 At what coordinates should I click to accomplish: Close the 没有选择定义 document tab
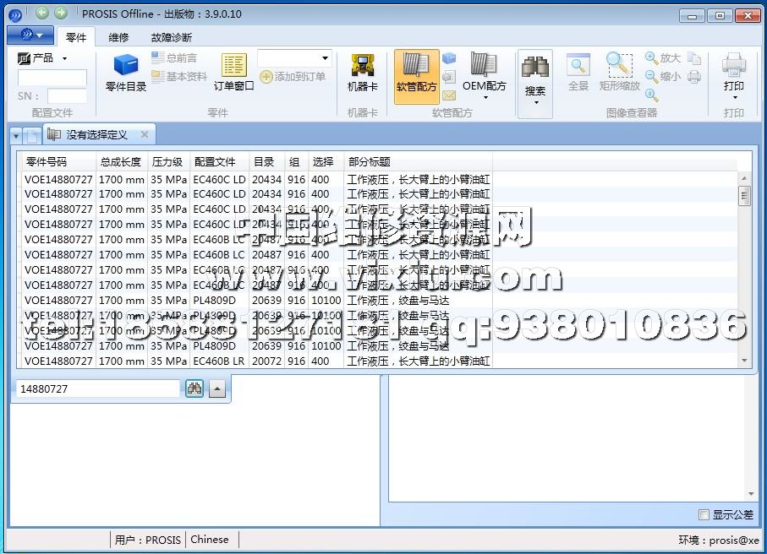145,134
